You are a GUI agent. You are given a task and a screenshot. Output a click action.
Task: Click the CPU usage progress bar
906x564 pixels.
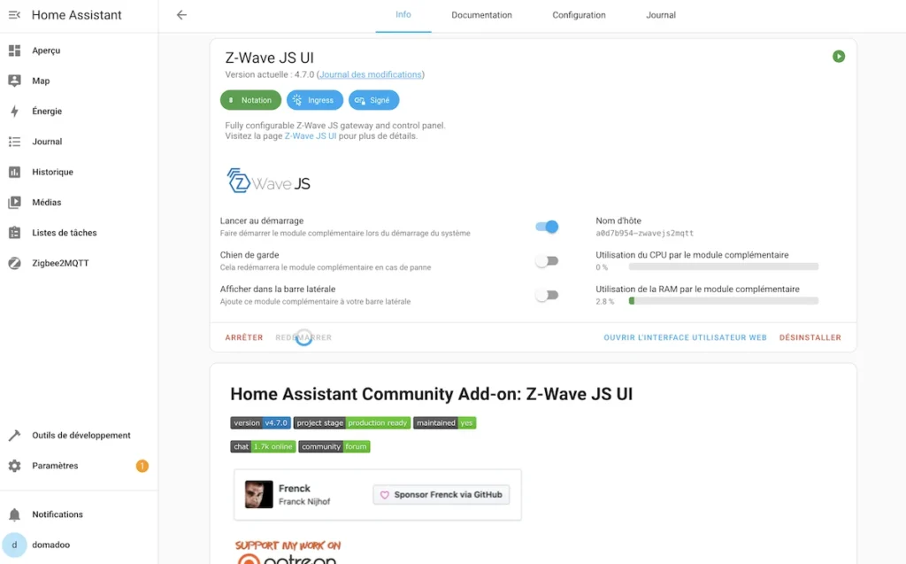(724, 267)
